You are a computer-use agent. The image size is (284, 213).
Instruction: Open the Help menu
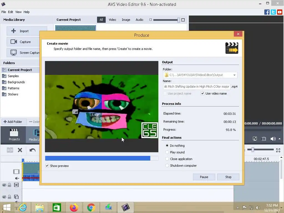click(26, 12)
